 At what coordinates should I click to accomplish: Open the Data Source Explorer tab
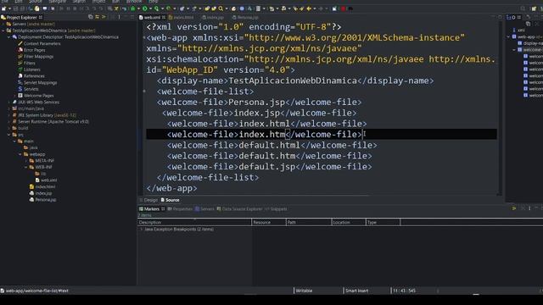(239, 209)
